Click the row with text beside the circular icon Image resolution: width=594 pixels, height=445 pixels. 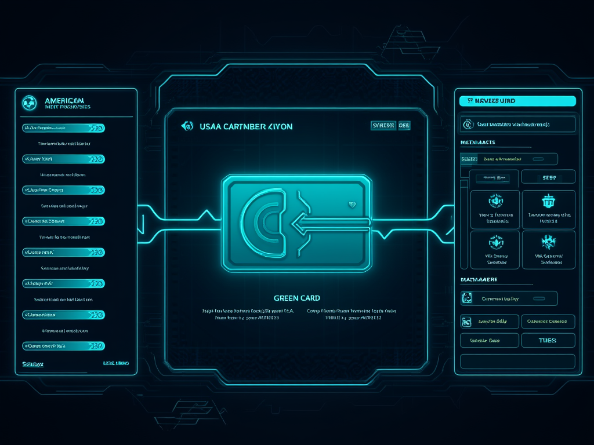coord(517,124)
